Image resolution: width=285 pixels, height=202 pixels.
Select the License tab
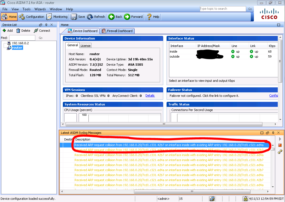(x=85, y=46)
